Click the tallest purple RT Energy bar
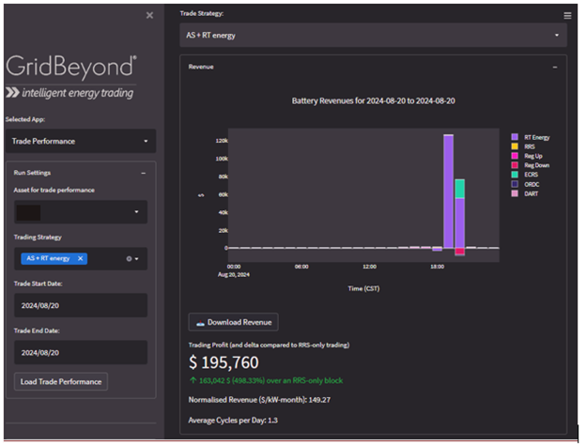586x445 pixels. tap(449, 192)
